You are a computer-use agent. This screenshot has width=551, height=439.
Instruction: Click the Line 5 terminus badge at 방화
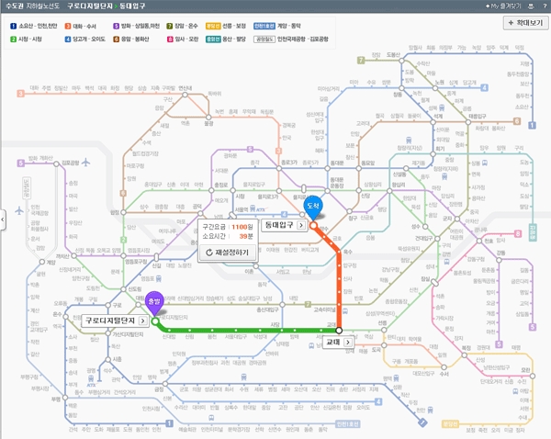click(21, 163)
